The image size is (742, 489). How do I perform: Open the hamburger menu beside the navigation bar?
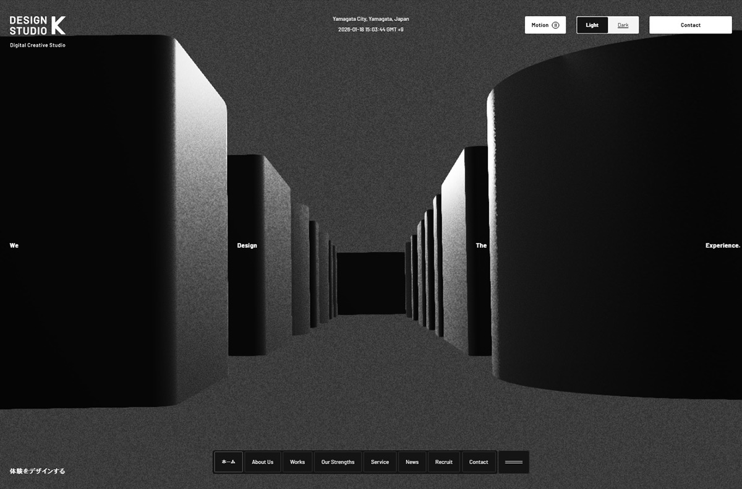513,462
